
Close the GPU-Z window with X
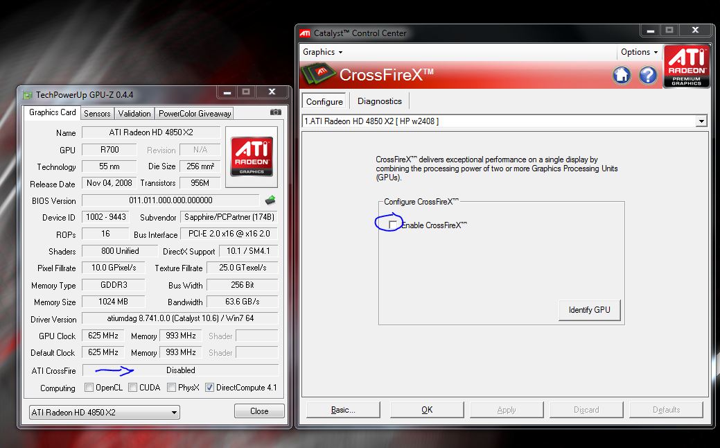click(272, 92)
